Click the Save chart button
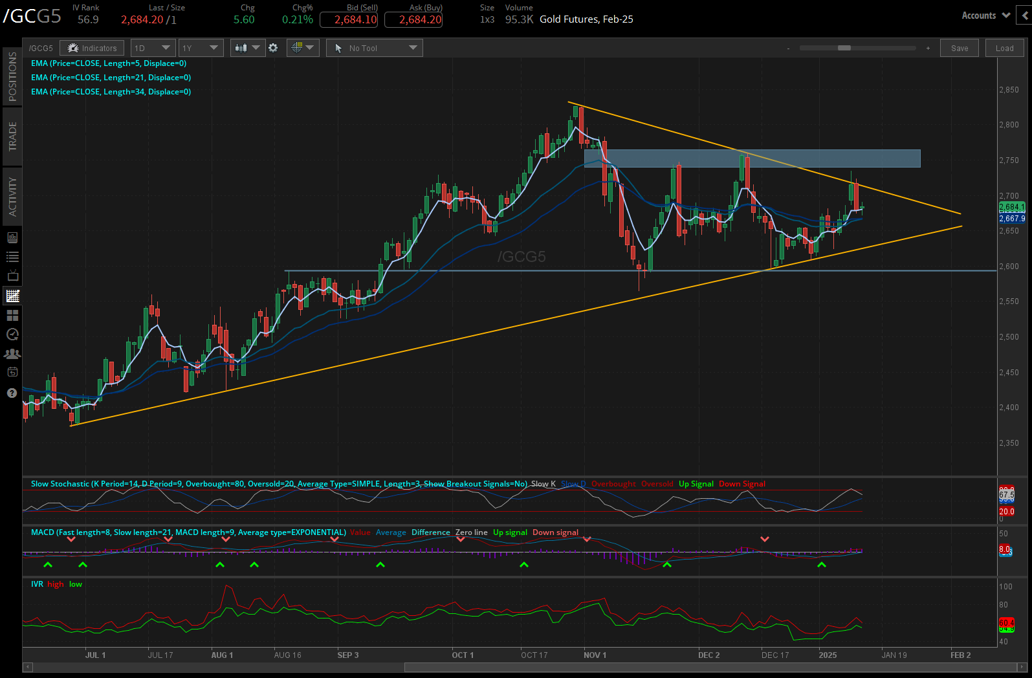The image size is (1032, 678). [960, 48]
